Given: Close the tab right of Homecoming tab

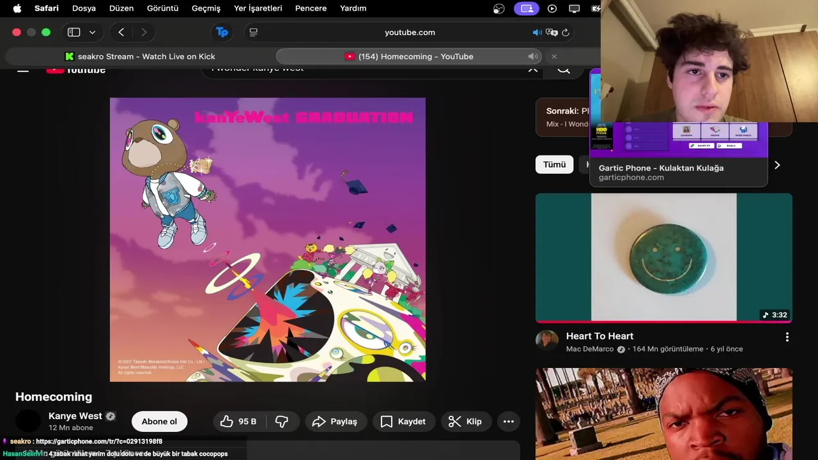Looking at the screenshot, I should (x=554, y=56).
